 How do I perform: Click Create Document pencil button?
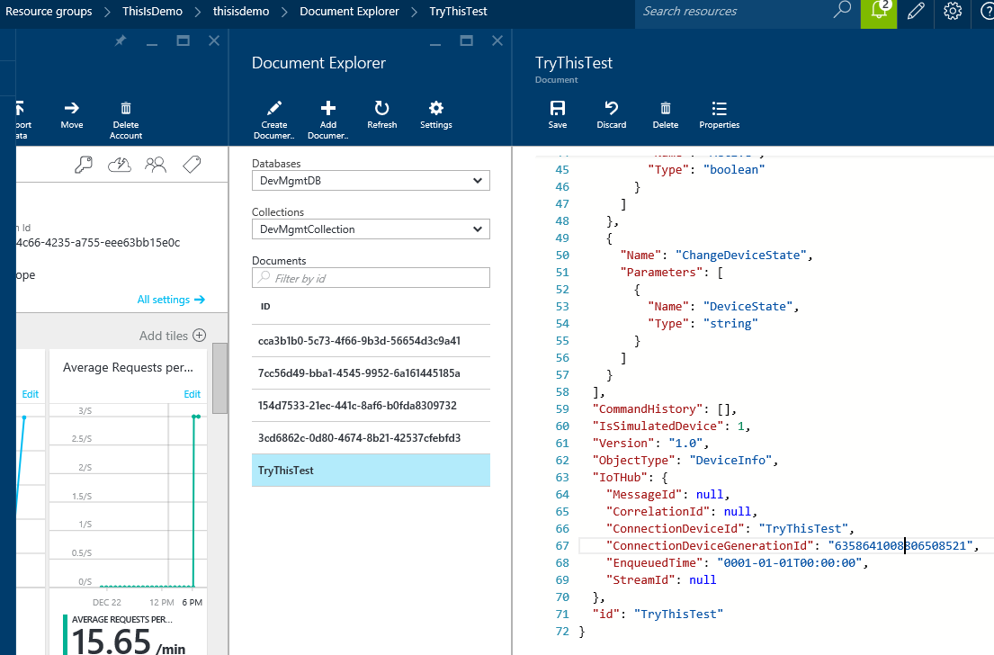[273, 120]
